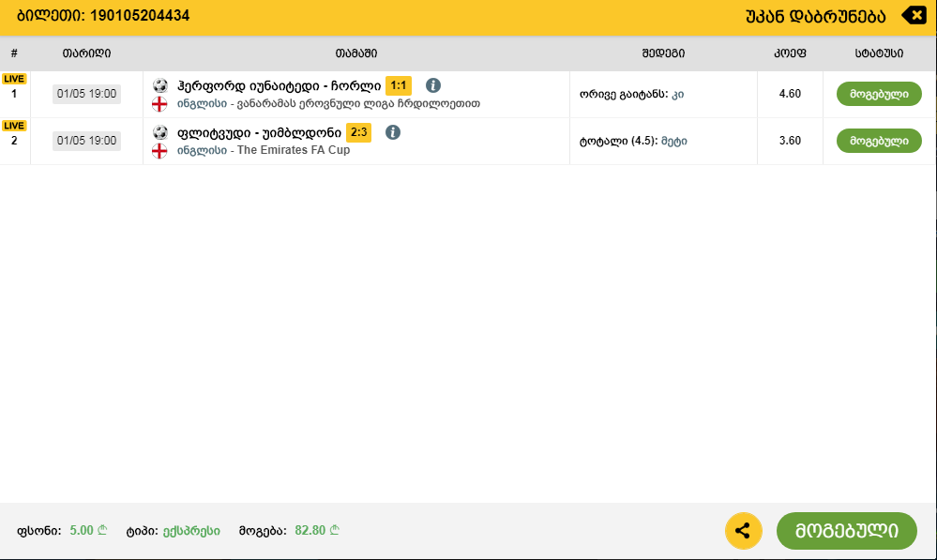Click ticket number 190105204434

[139, 16]
